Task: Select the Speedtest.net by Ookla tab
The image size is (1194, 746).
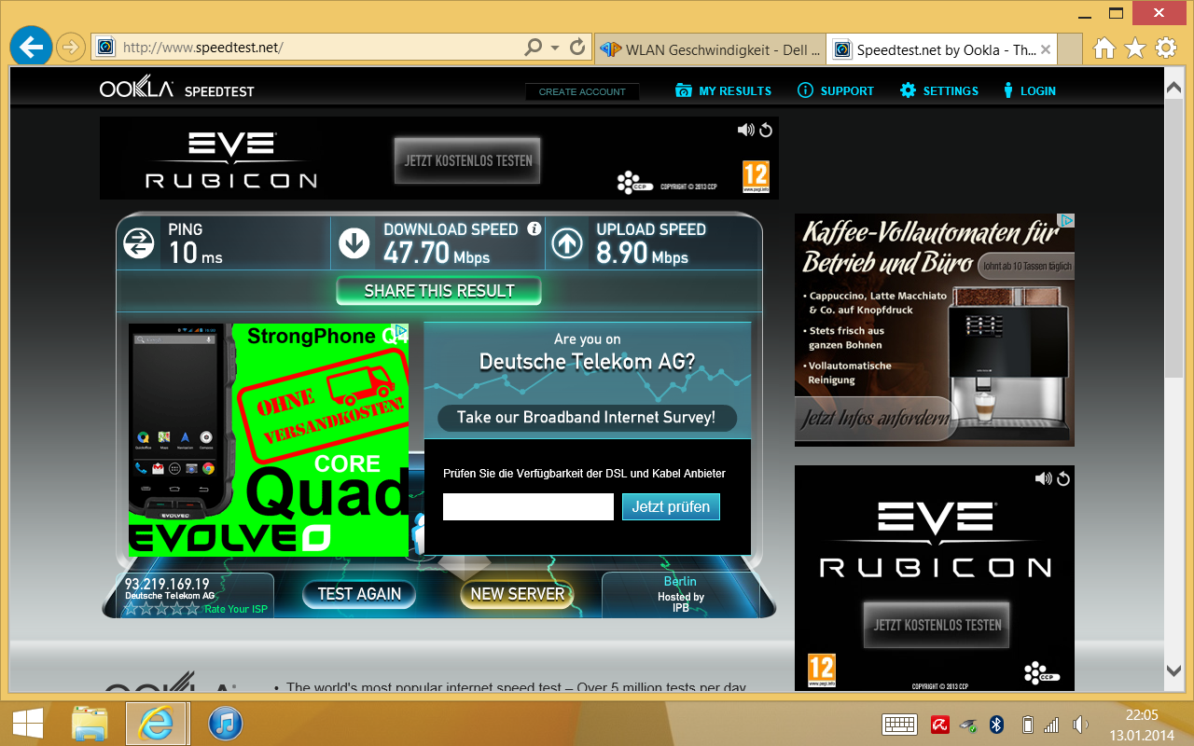Action: pyautogui.click(x=943, y=49)
